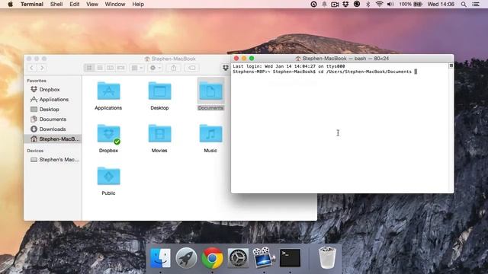The height and width of the screenshot is (274, 488).
Task: Open the View menu
Action: pos(92,4)
